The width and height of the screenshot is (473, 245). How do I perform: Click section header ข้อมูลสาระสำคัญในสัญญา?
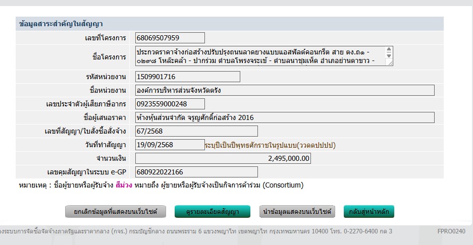point(61,24)
